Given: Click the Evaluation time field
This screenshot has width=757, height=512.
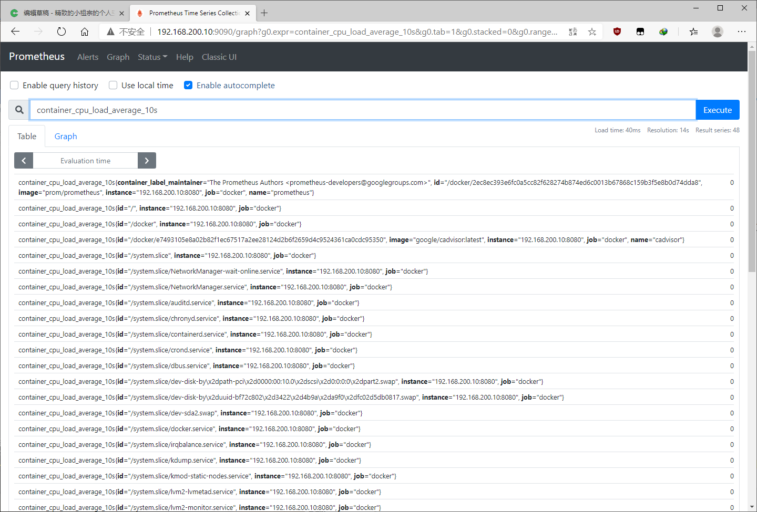Looking at the screenshot, I should tap(85, 161).
